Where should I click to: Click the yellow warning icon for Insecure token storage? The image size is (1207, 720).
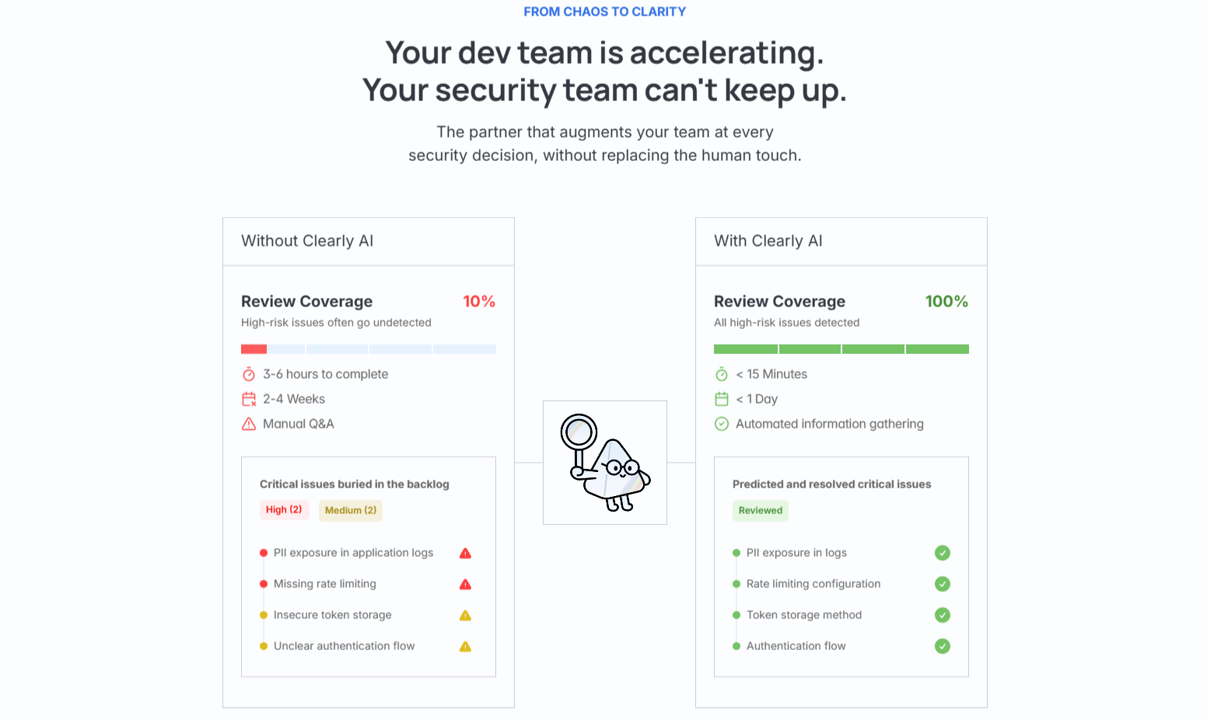click(465, 616)
